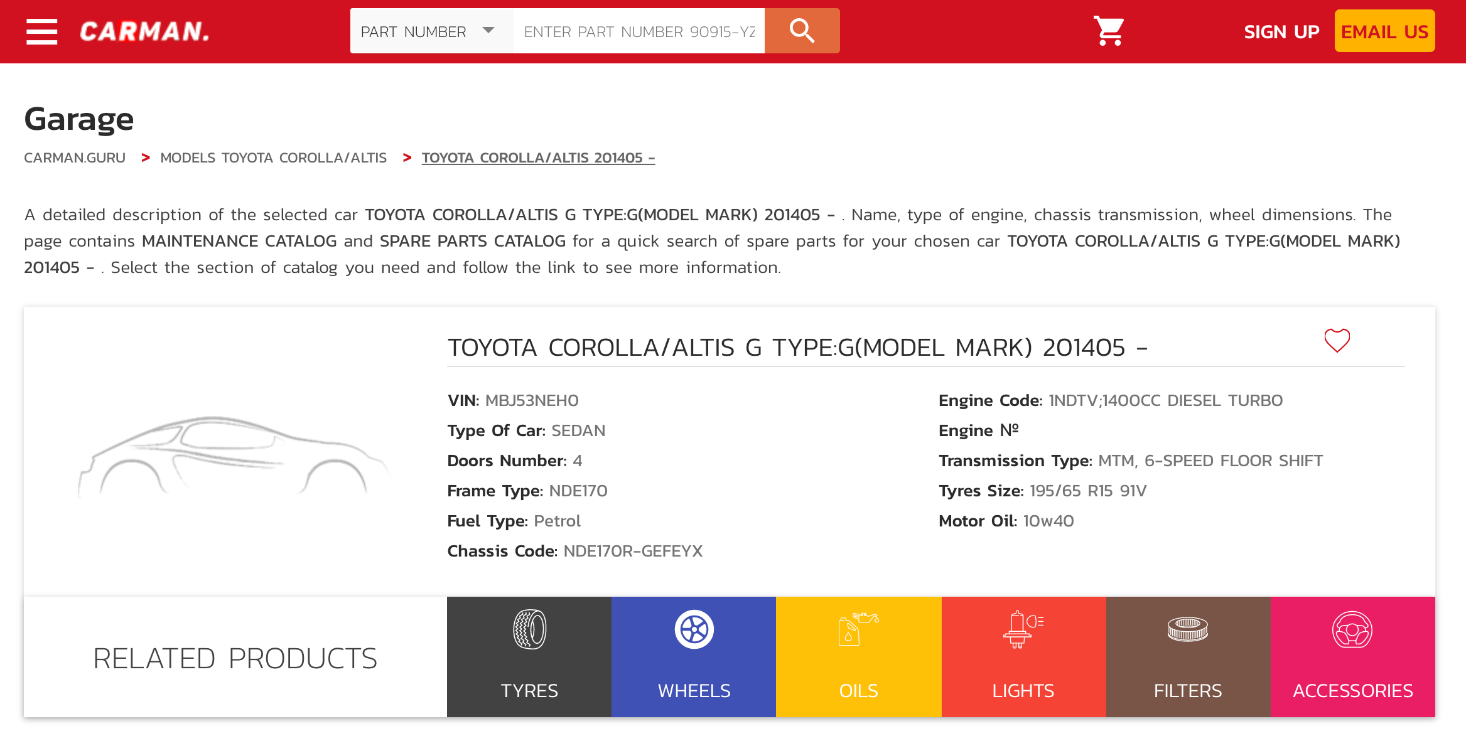1466x731 pixels.
Task: Open the TYRES category tile
Action: 529,657
